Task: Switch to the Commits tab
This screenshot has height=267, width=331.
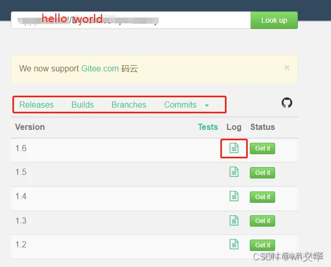Action: 180,105
